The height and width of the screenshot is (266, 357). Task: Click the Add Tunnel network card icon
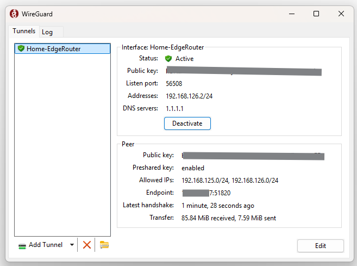click(x=22, y=245)
